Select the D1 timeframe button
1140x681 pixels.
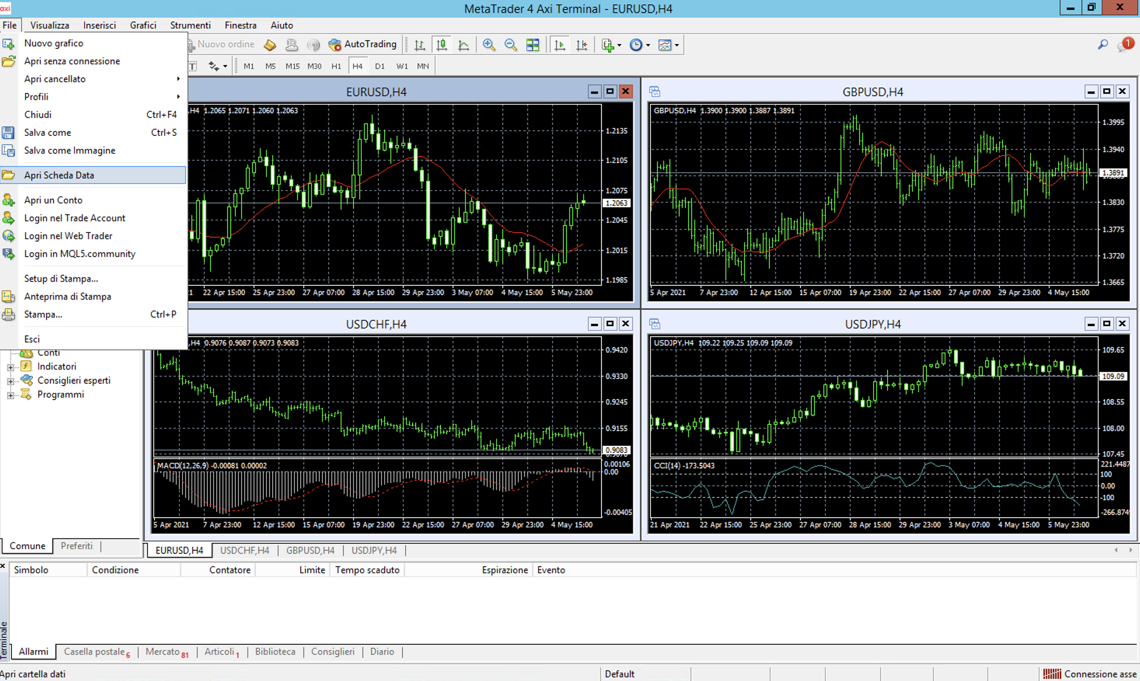click(x=379, y=66)
